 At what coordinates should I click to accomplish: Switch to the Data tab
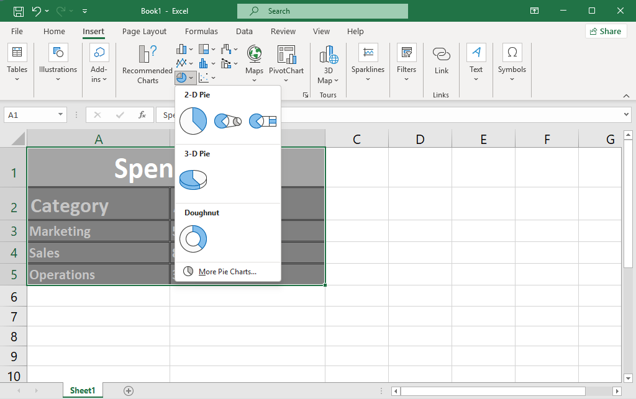click(x=244, y=31)
